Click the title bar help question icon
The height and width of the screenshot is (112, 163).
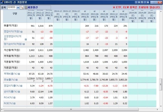145,2
